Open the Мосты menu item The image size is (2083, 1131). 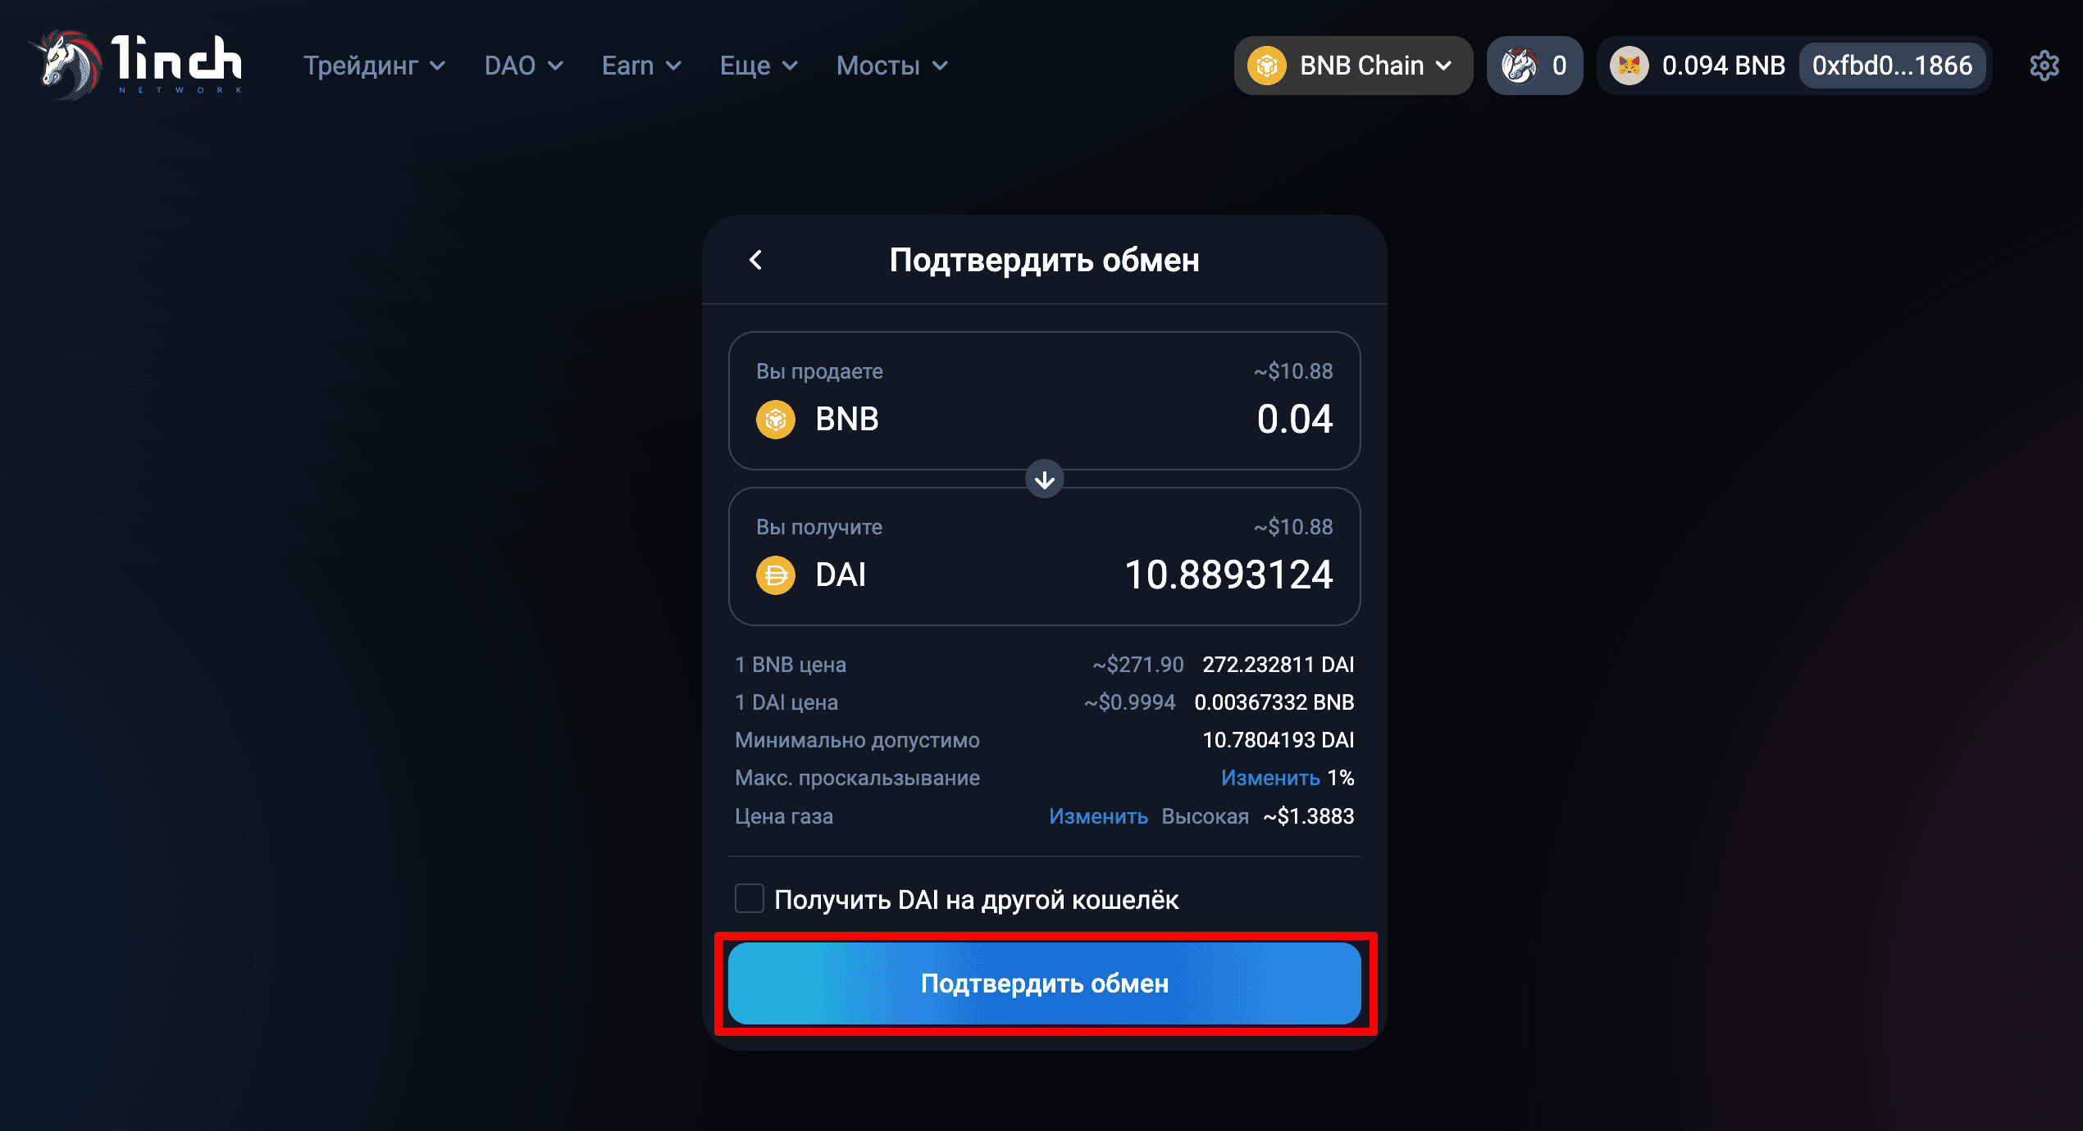(x=892, y=66)
